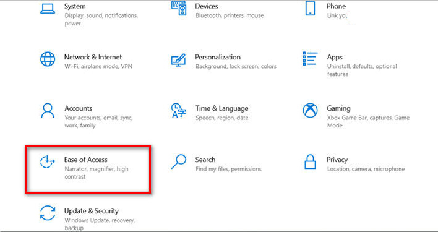
Task: Open the Gaming heading text
Action: 338,109
